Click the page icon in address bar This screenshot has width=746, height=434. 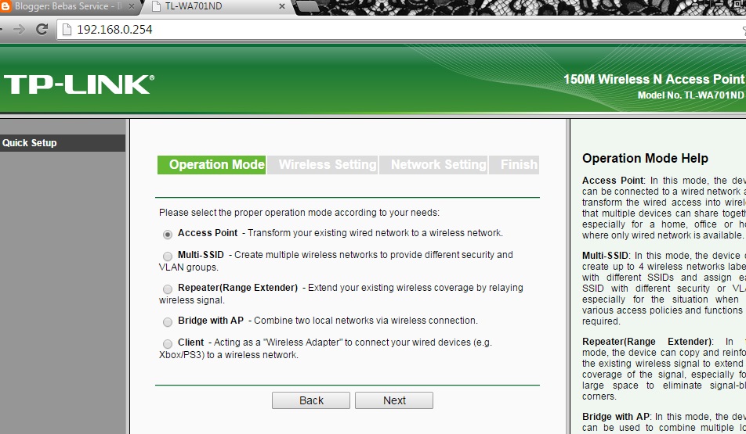click(67, 30)
